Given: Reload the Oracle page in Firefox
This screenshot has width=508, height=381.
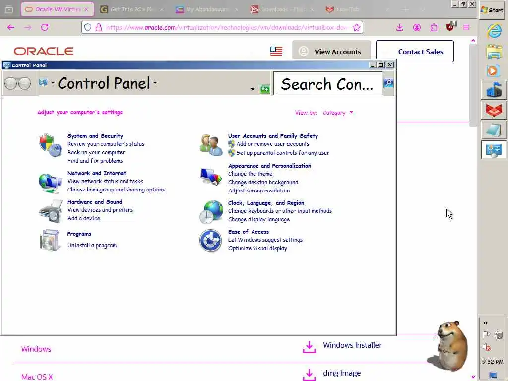Looking at the screenshot, I should (45, 28).
